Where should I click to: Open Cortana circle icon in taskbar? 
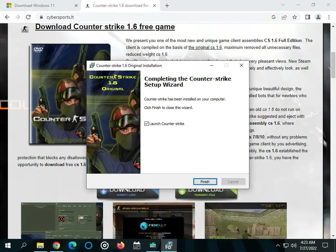[x=89, y=245]
